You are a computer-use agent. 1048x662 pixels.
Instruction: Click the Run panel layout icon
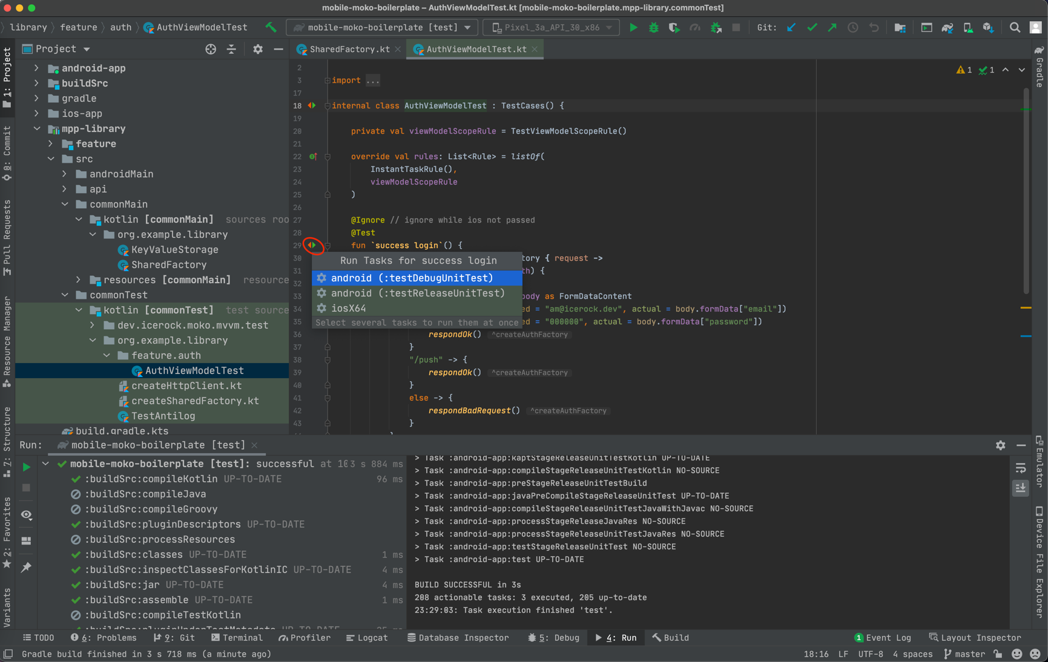tap(26, 540)
